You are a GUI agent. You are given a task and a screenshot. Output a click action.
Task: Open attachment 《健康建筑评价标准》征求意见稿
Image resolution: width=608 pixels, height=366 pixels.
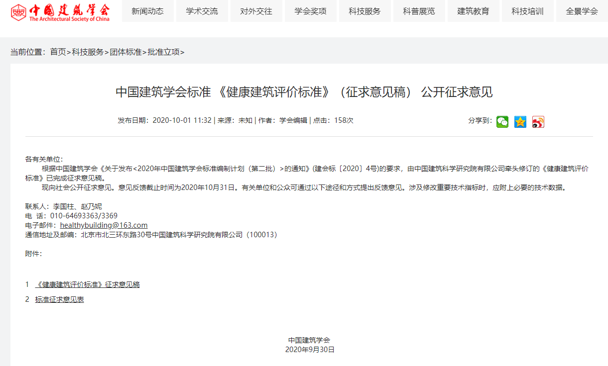point(87,284)
